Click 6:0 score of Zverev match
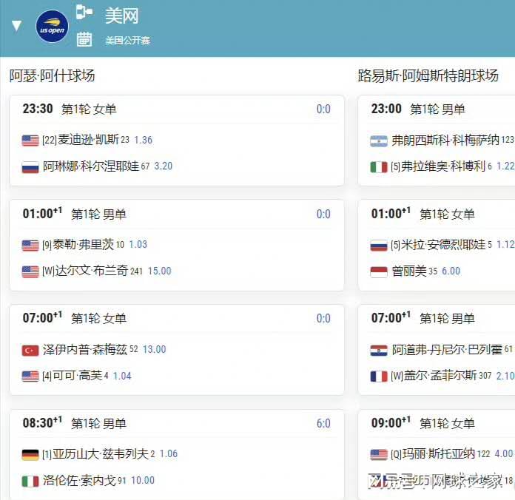The width and height of the screenshot is (515, 500). coord(323,424)
